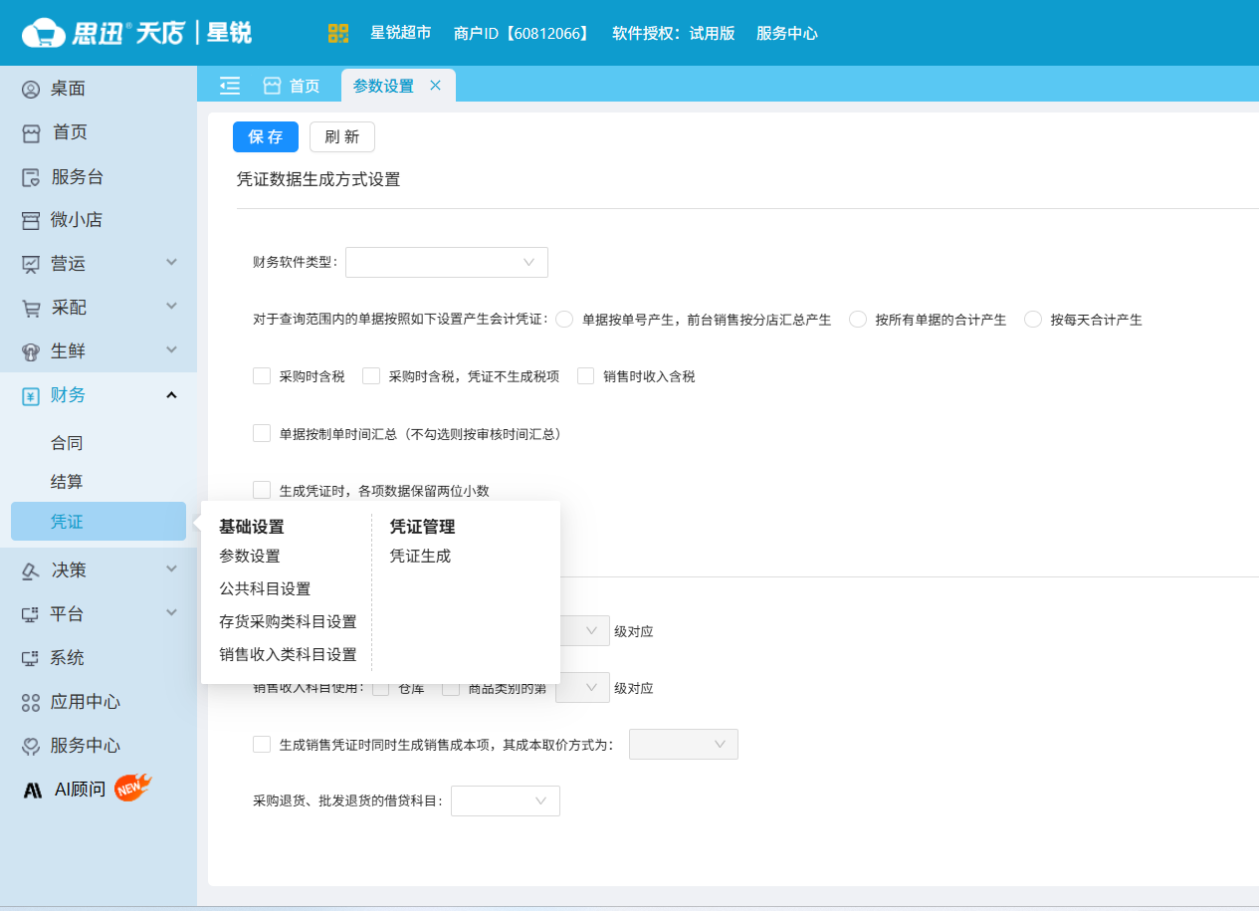Image resolution: width=1259 pixels, height=911 pixels.
Task: Click the 应用中心 grid icon
Action: pos(31,702)
